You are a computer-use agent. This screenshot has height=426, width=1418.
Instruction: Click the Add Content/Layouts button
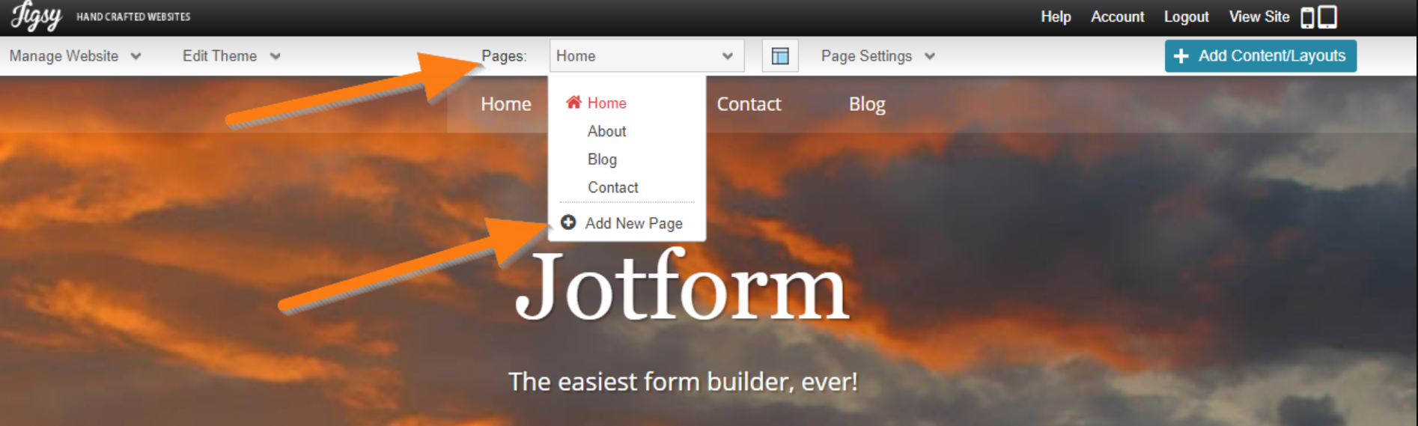(1261, 56)
